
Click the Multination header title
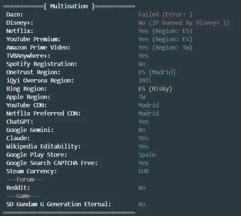pyautogui.click(x=69, y=6)
